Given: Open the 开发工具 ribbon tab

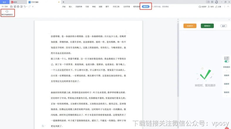Looking at the screenshot, I should click(116, 7).
